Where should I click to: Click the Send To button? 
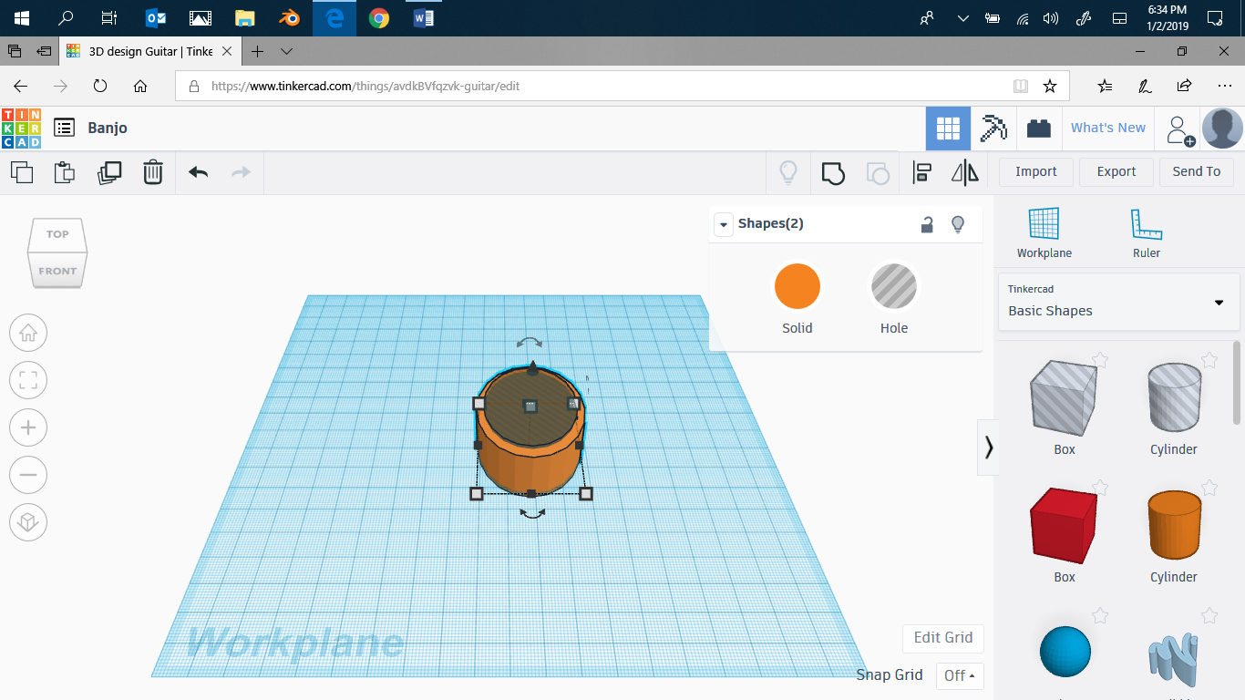(x=1197, y=171)
